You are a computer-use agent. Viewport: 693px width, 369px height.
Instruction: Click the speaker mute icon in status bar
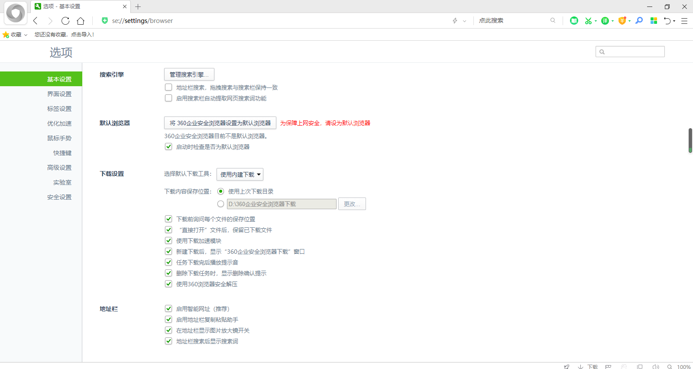click(656, 367)
